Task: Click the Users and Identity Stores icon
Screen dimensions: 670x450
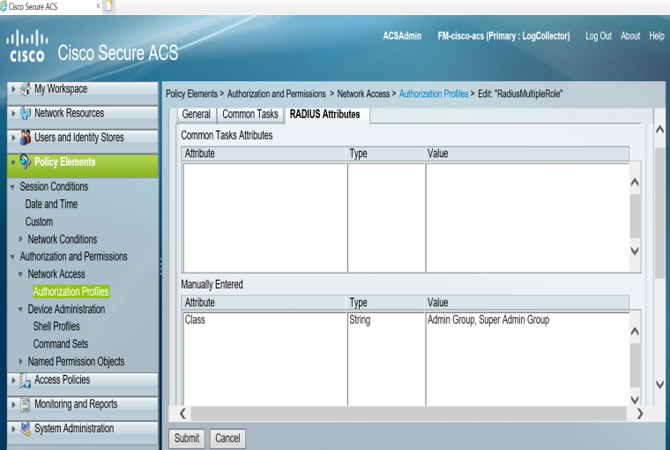Action: [x=25, y=138]
